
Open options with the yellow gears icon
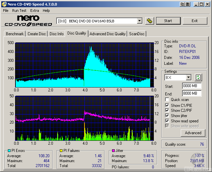tap(149, 21)
